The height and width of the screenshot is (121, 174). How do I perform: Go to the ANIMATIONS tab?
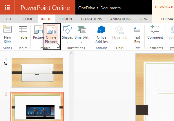[121, 19]
